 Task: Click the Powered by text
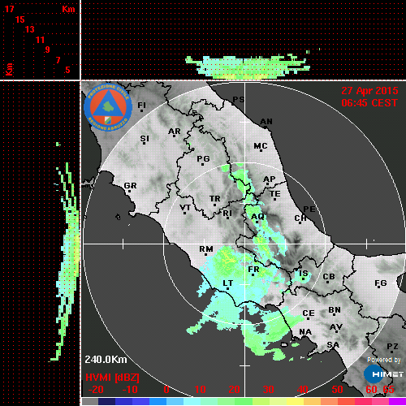click(x=384, y=360)
